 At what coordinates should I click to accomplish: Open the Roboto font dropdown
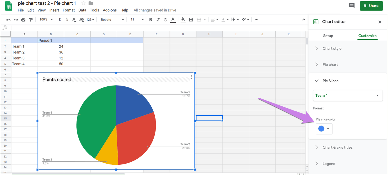112,20
